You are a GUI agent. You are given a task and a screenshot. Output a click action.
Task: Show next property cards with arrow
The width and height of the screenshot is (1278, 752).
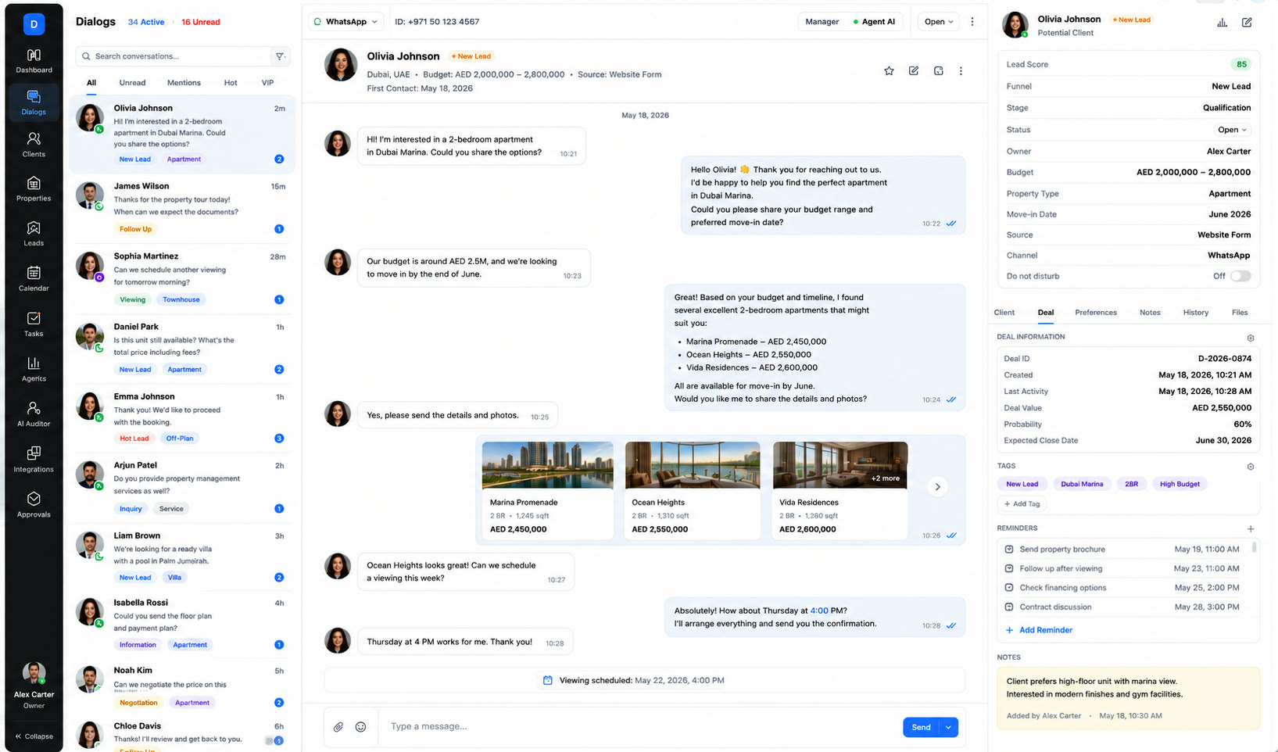coord(937,487)
